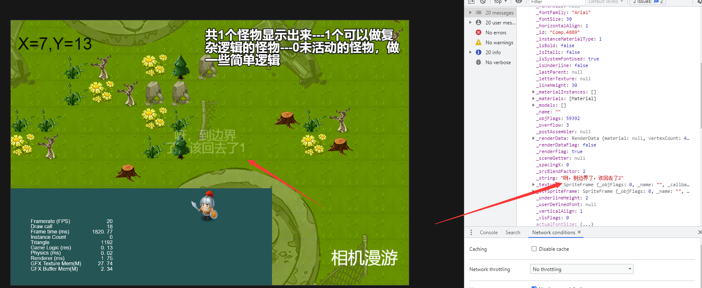
Task: Close the DevTools drawer
Action: point(700,233)
